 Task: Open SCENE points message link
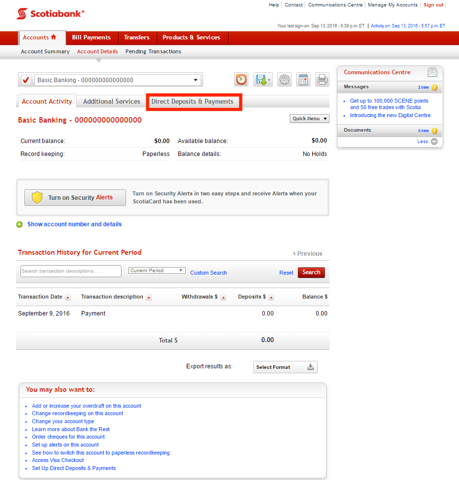pyautogui.click(x=389, y=104)
